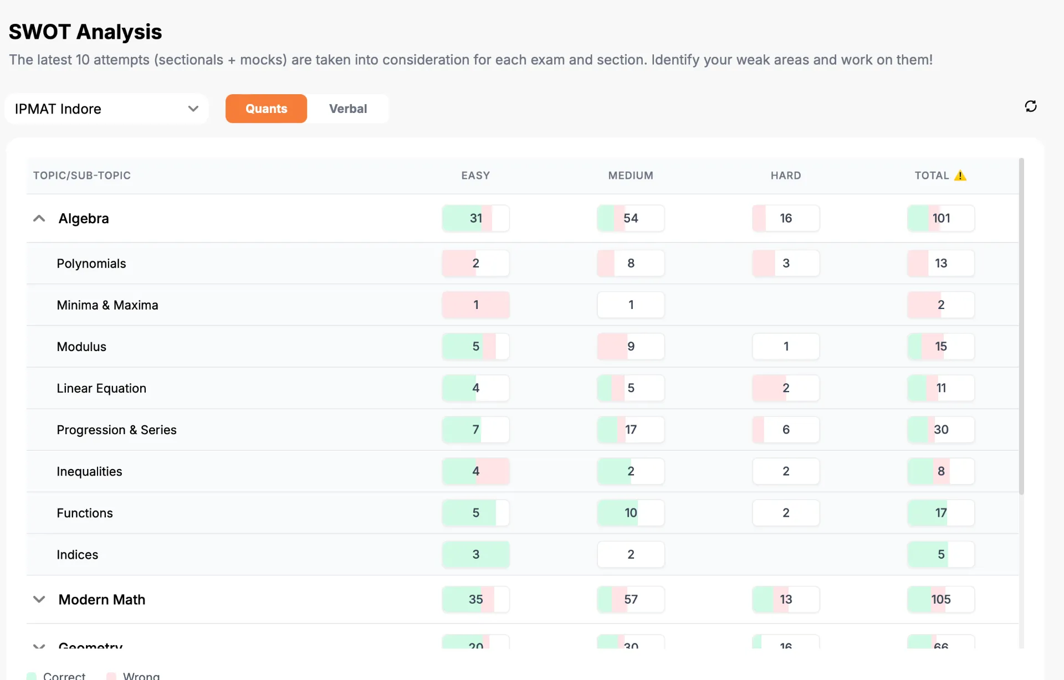Click the Inequalities sub-topic row
This screenshot has width=1064, height=680.
(523, 471)
